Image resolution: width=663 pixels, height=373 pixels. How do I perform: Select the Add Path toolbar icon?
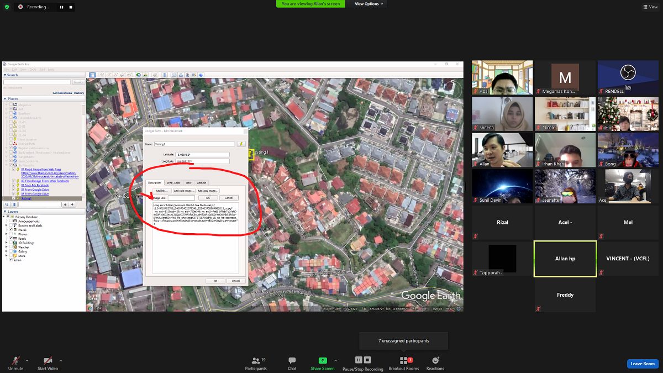point(116,75)
